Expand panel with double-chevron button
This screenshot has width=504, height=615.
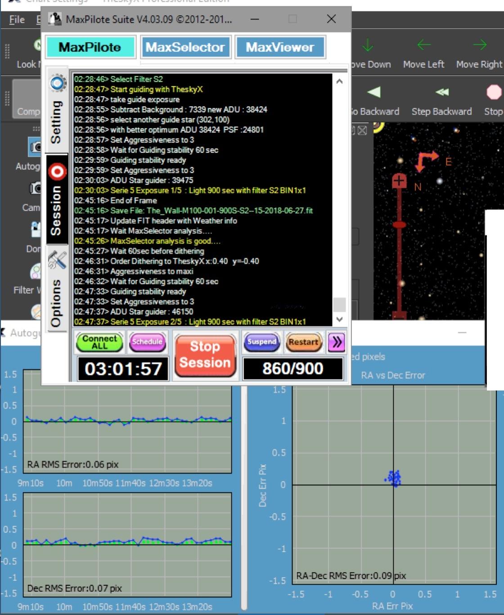pyautogui.click(x=336, y=342)
